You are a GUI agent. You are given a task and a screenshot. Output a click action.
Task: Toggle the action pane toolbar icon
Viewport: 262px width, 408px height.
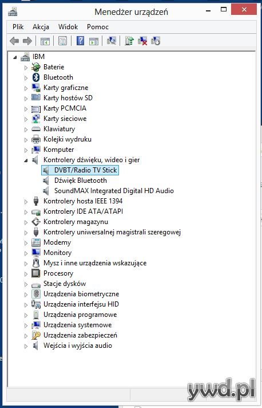pyautogui.click(x=94, y=41)
